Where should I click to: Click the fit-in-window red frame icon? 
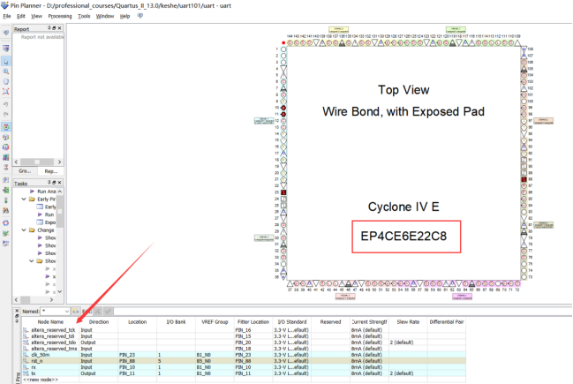click(6, 91)
